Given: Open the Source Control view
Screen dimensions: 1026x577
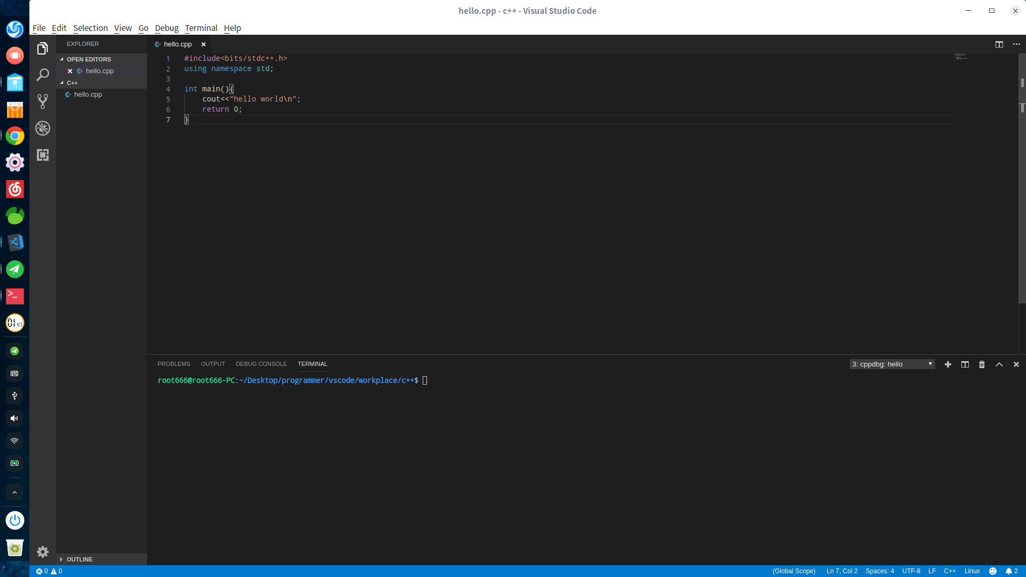Looking at the screenshot, I should pyautogui.click(x=43, y=102).
